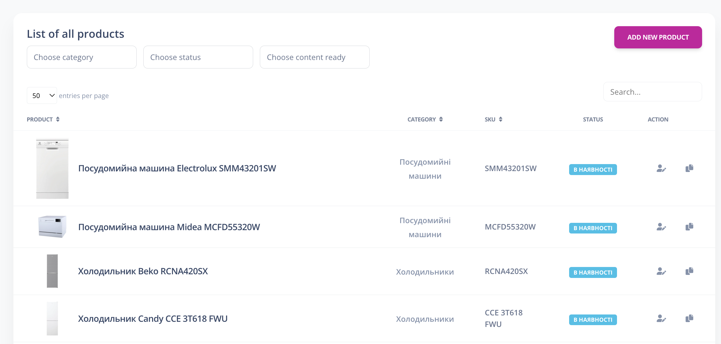This screenshot has width=721, height=344.
Task: Change the 50 entries per page selector
Action: [x=42, y=96]
